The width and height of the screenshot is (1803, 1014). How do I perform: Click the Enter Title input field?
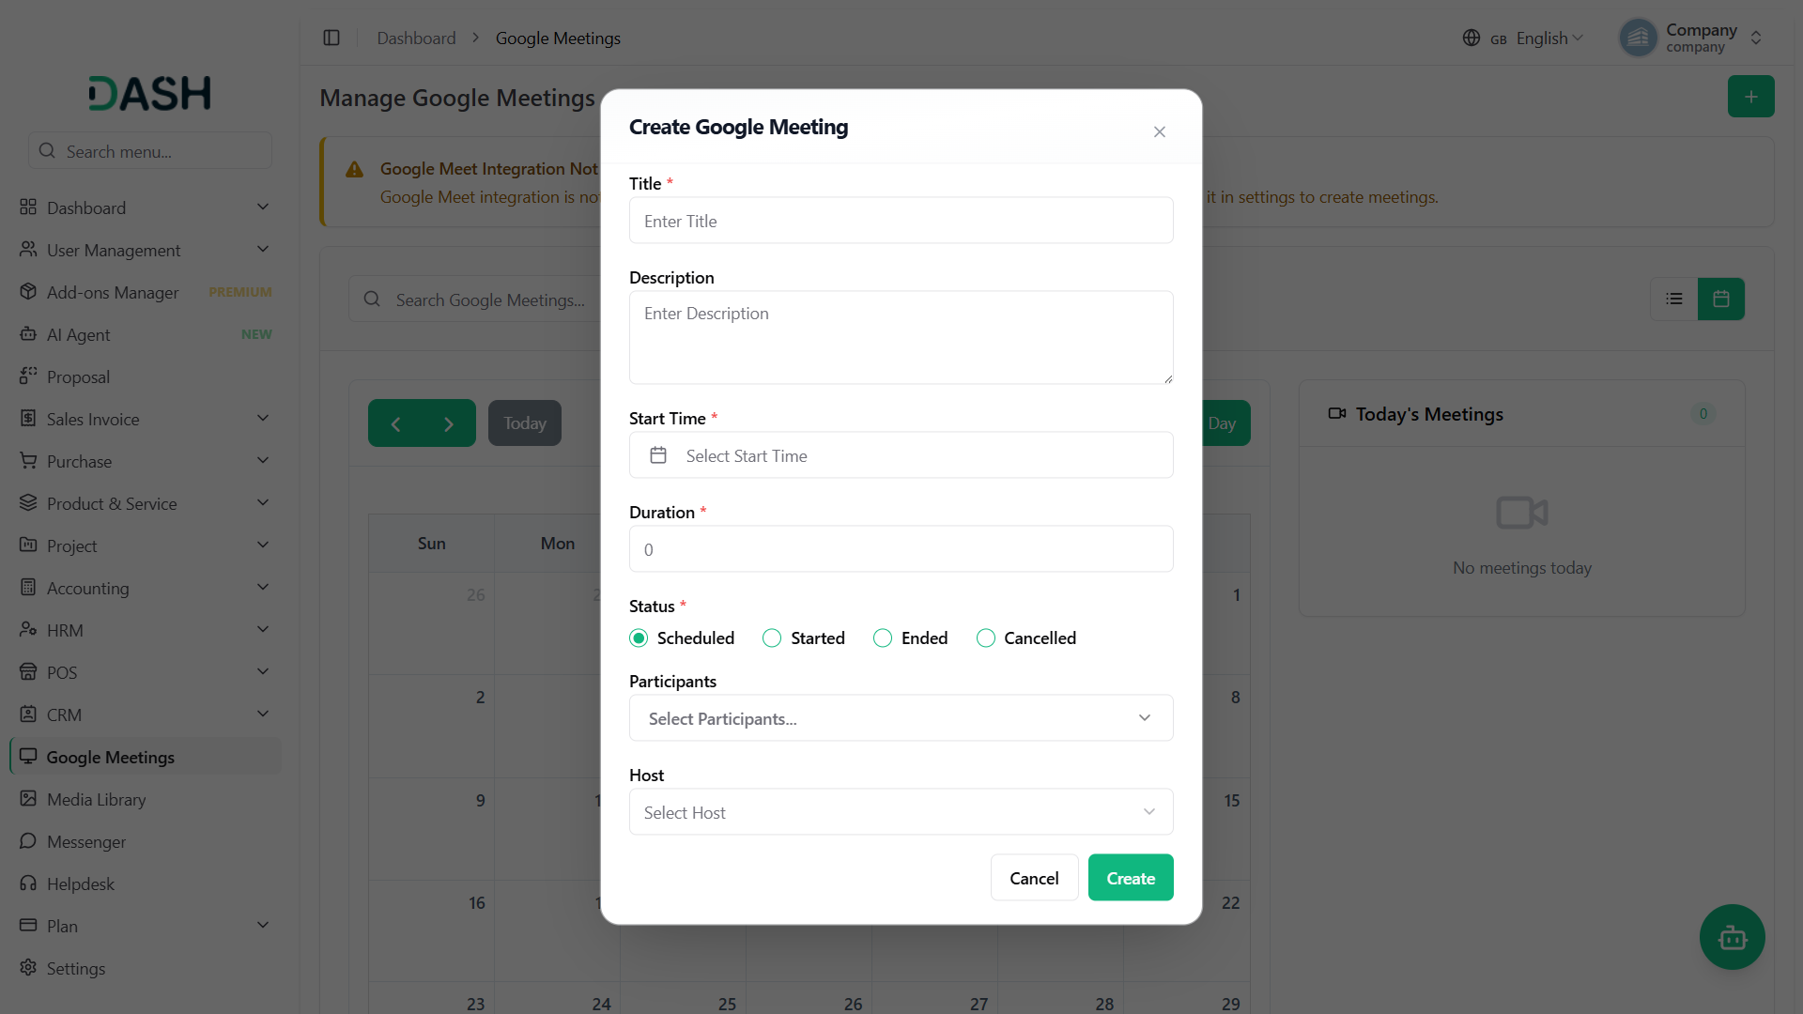[x=901, y=221]
